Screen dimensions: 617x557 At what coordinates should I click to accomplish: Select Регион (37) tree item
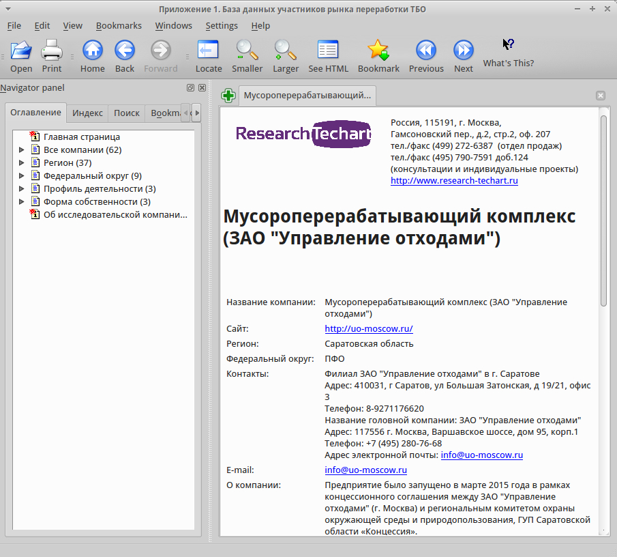pyautogui.click(x=67, y=162)
